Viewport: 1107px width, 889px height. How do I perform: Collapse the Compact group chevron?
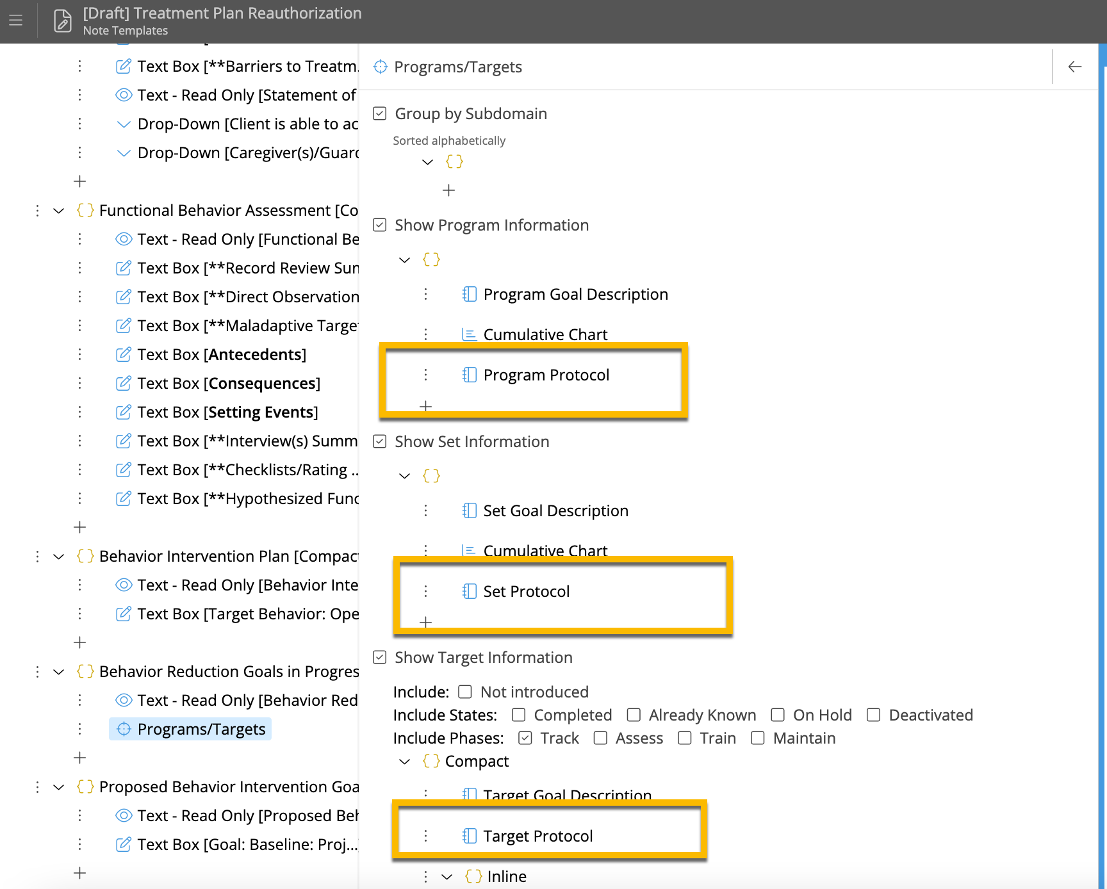pos(404,762)
